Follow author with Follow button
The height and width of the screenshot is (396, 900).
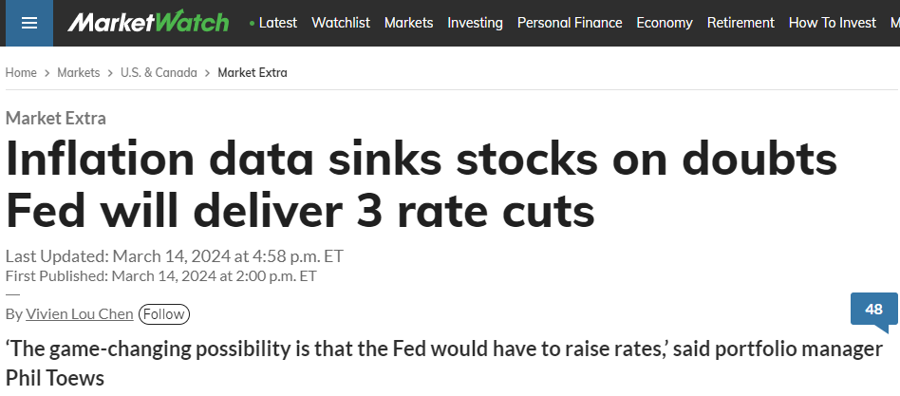[164, 314]
